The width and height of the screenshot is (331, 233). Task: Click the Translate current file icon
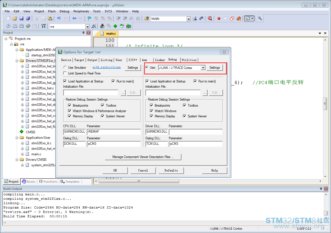(8, 26)
